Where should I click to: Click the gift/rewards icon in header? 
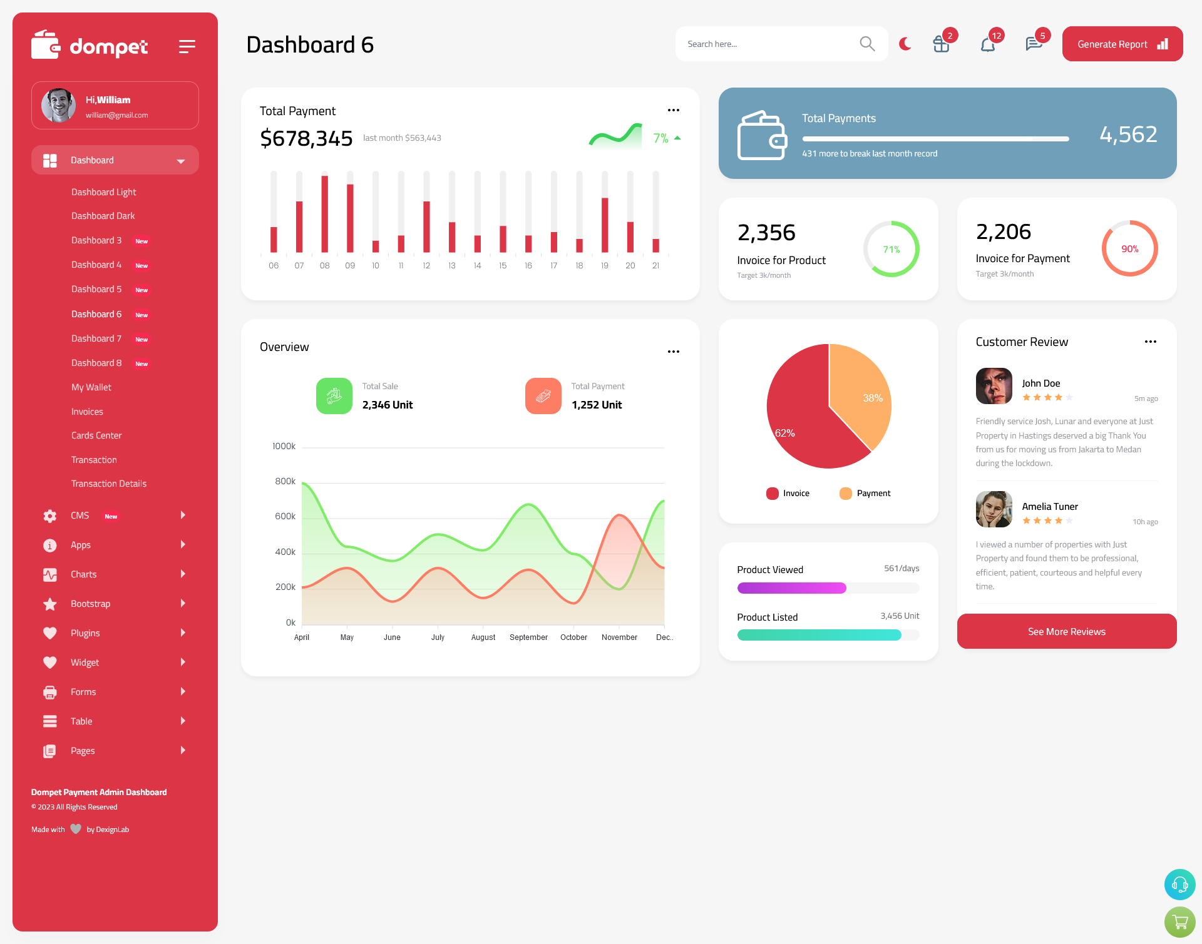pos(940,43)
